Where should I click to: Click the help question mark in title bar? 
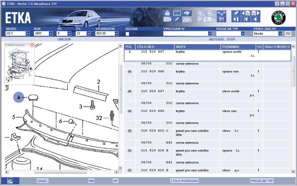tap(277, 4)
